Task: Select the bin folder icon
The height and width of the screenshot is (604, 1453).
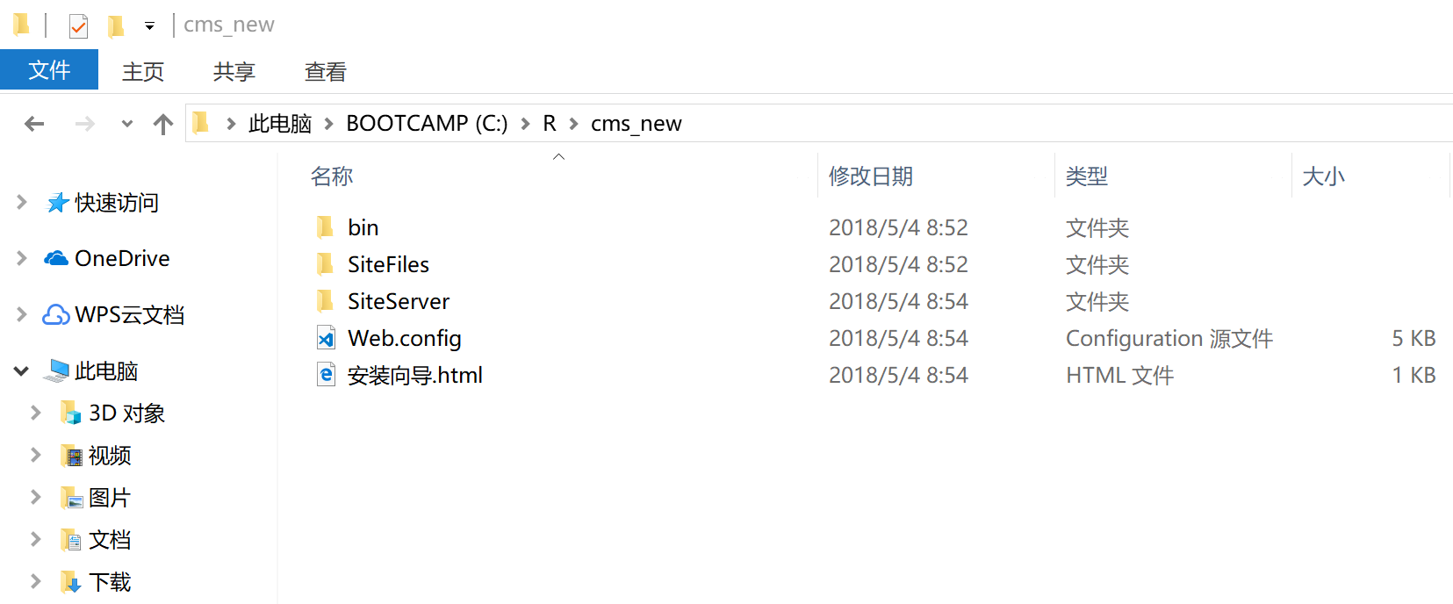Action: tap(326, 227)
